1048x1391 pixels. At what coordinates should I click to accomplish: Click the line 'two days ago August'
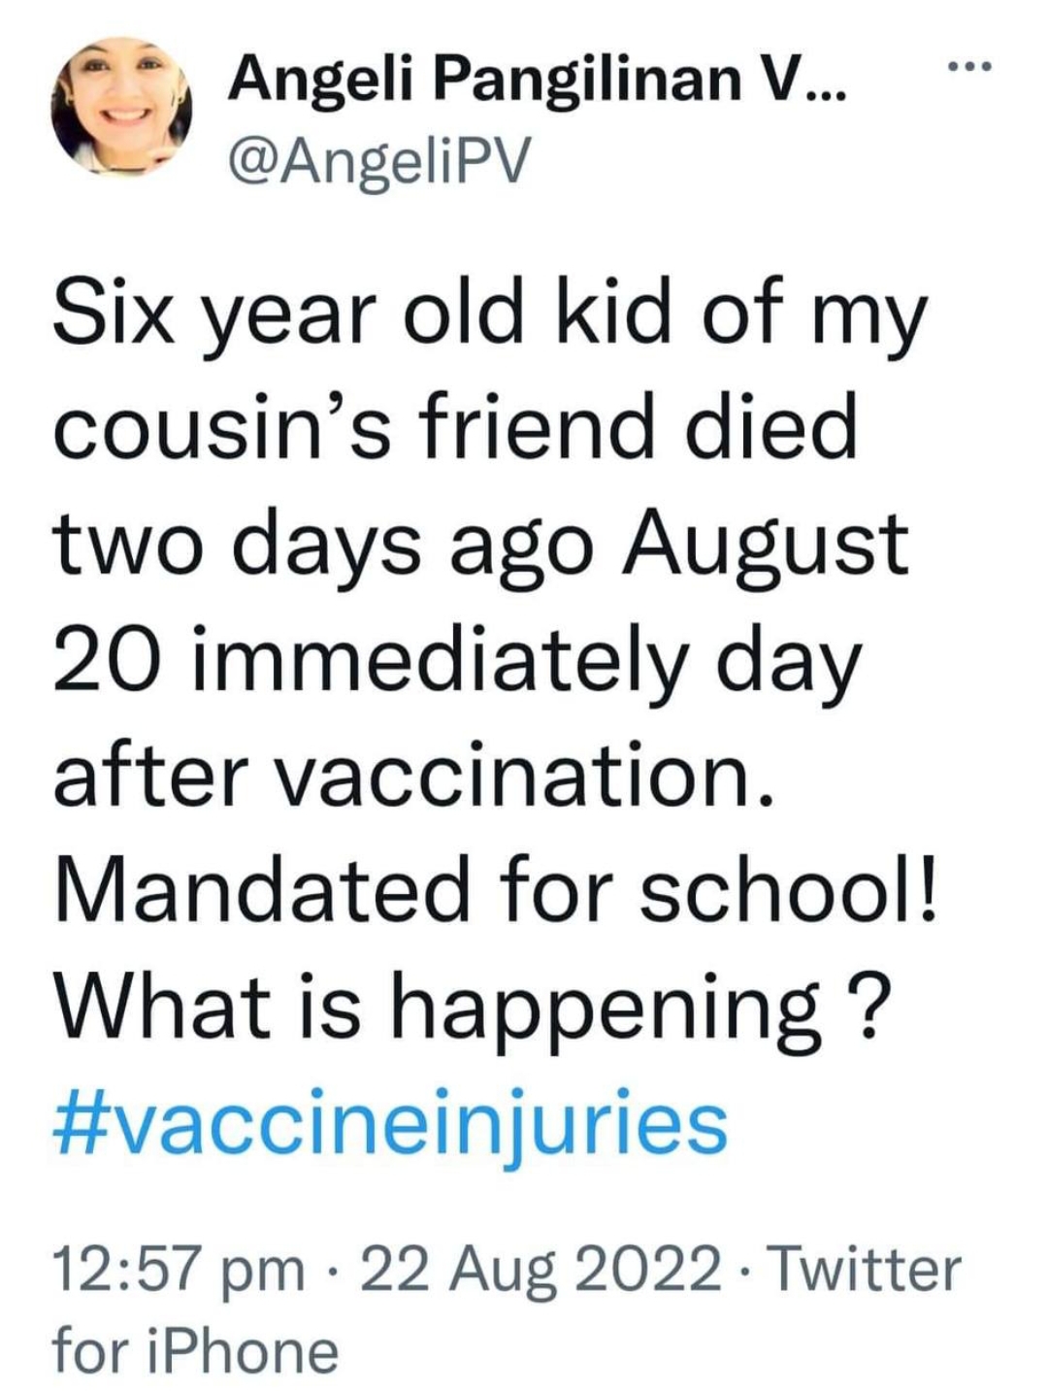pyautogui.click(x=481, y=546)
